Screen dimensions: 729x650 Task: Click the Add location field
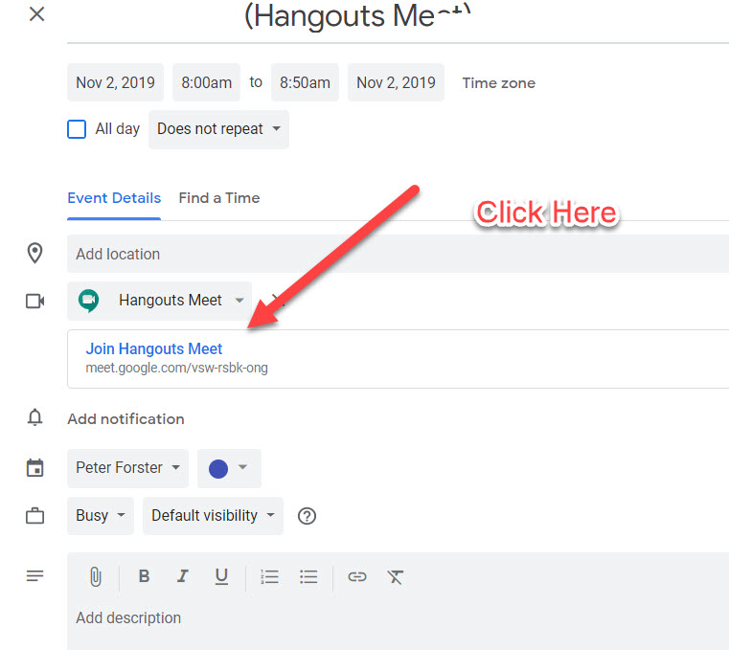(x=398, y=254)
